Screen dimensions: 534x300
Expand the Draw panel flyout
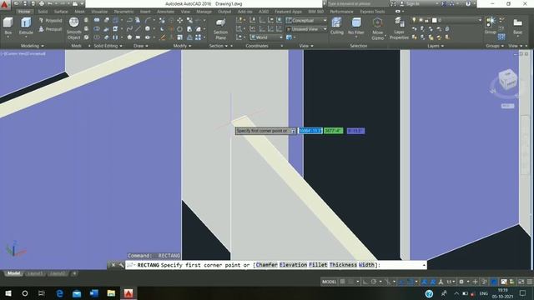[x=141, y=46]
